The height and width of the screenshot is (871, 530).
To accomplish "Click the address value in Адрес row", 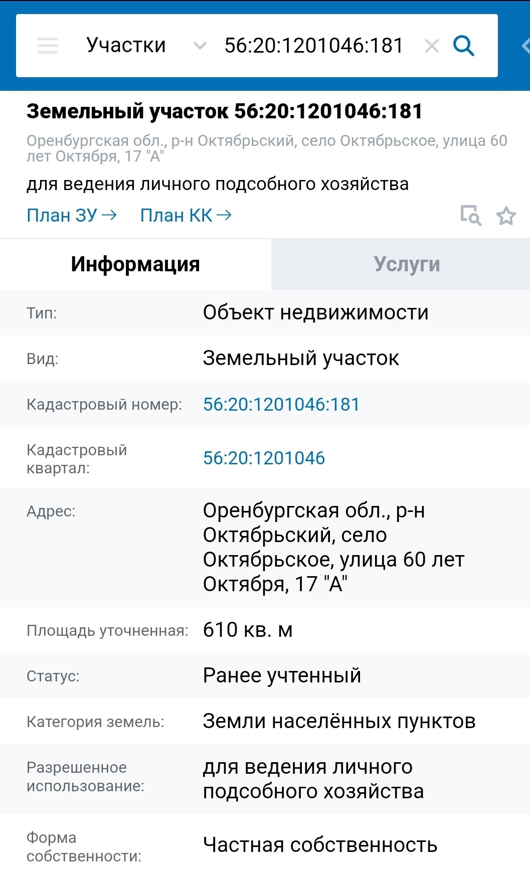I will tap(333, 547).
